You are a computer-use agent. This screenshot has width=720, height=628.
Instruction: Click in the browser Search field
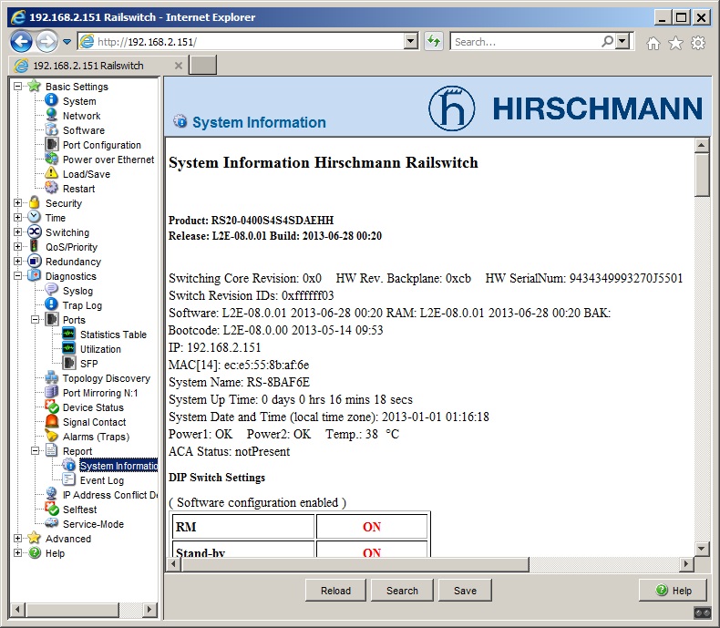tap(526, 42)
